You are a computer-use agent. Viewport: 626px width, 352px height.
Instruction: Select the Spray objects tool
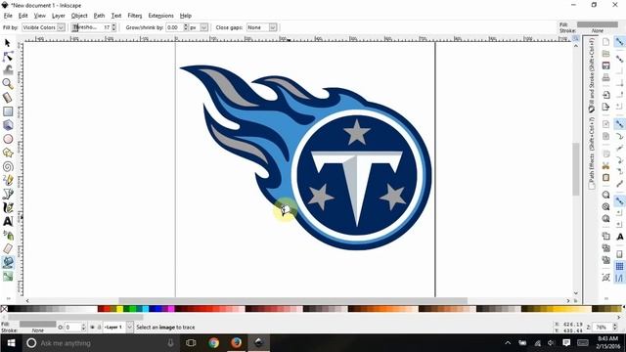[x=8, y=236]
